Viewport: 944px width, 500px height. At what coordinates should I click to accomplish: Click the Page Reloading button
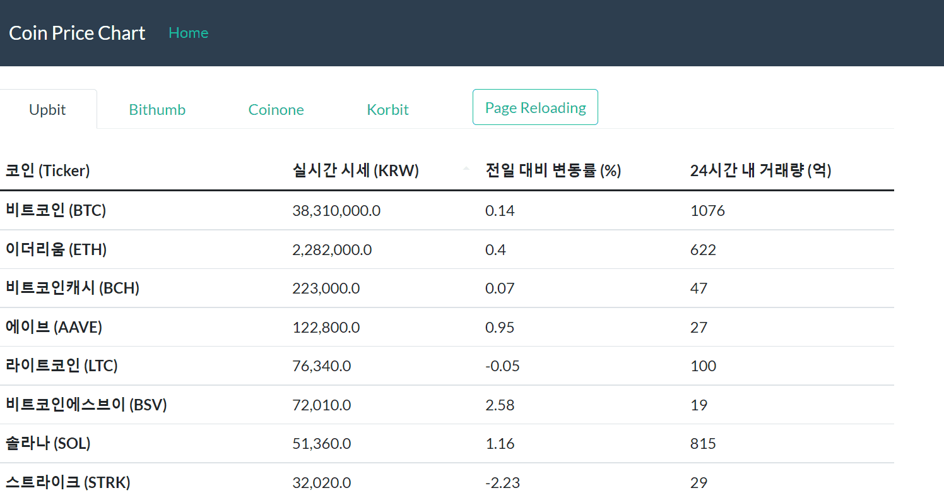coord(535,107)
